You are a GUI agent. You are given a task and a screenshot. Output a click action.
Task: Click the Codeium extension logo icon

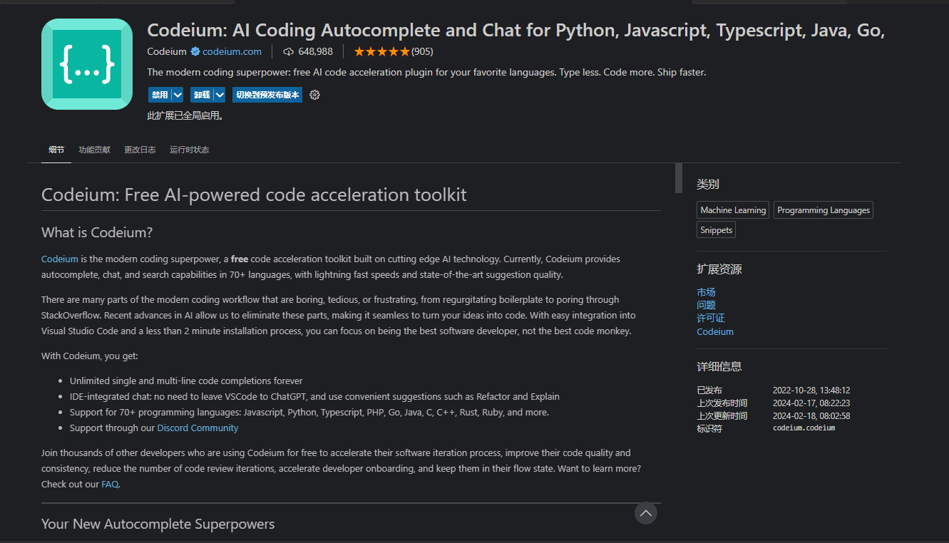pyautogui.click(x=87, y=64)
